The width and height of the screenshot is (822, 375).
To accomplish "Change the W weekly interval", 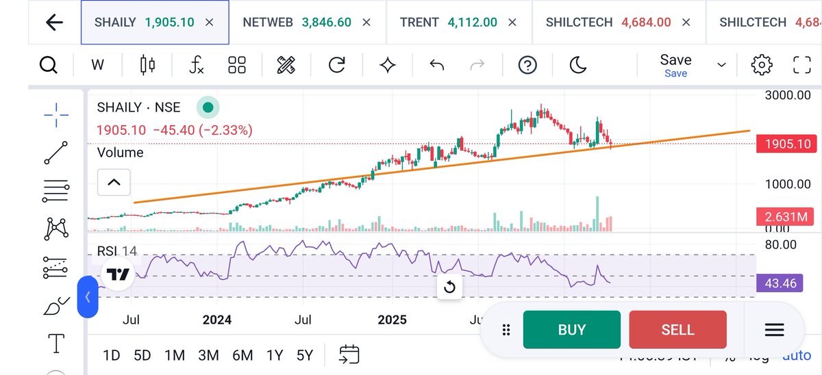I will coord(98,66).
